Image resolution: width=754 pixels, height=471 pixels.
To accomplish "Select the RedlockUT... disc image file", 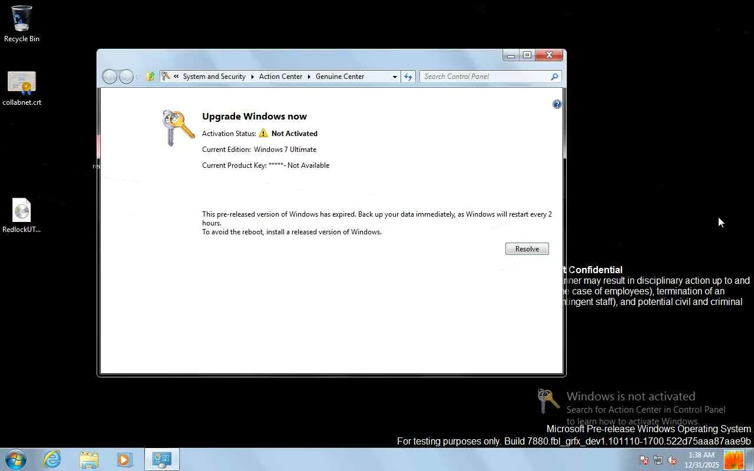I will click(x=22, y=215).
